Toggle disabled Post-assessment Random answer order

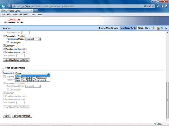[4, 99]
